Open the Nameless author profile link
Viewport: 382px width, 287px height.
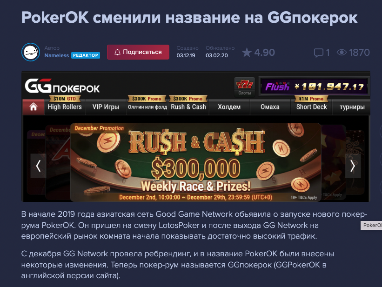(x=56, y=55)
